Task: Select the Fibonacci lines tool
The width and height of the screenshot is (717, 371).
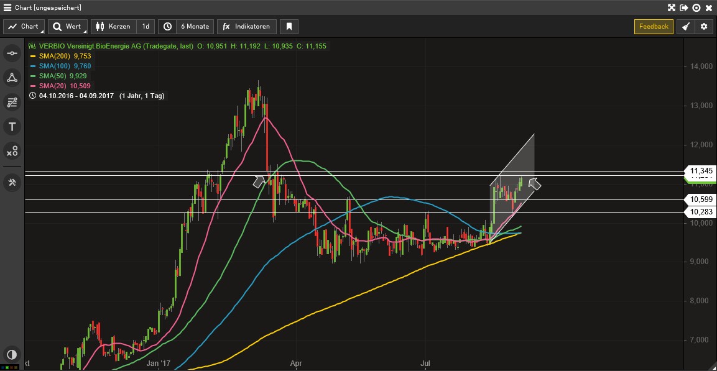Action: (x=12, y=103)
